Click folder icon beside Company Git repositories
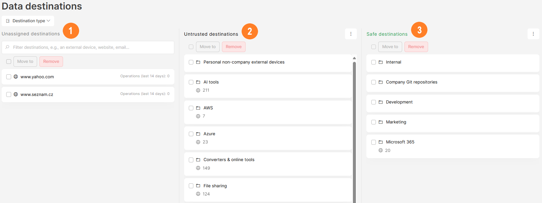542x203 pixels. (380, 82)
